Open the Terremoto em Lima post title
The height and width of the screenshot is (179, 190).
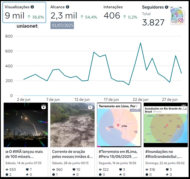click(x=118, y=154)
